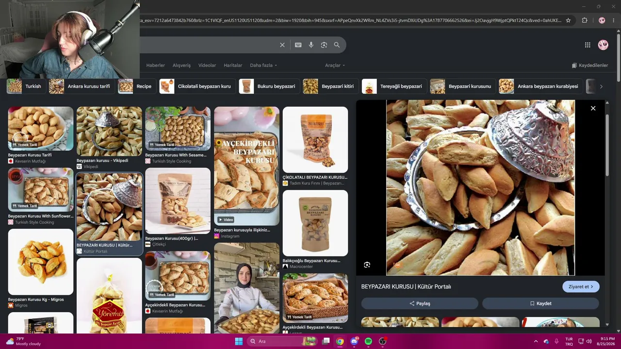Open the Chrome extensions puzzle icon
Viewport: 621px width, 349px height.
click(585, 20)
